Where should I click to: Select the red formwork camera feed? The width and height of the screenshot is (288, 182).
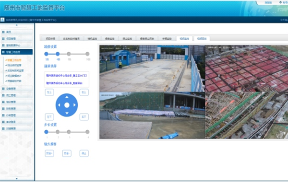pyautogui.click(x=247, y=68)
